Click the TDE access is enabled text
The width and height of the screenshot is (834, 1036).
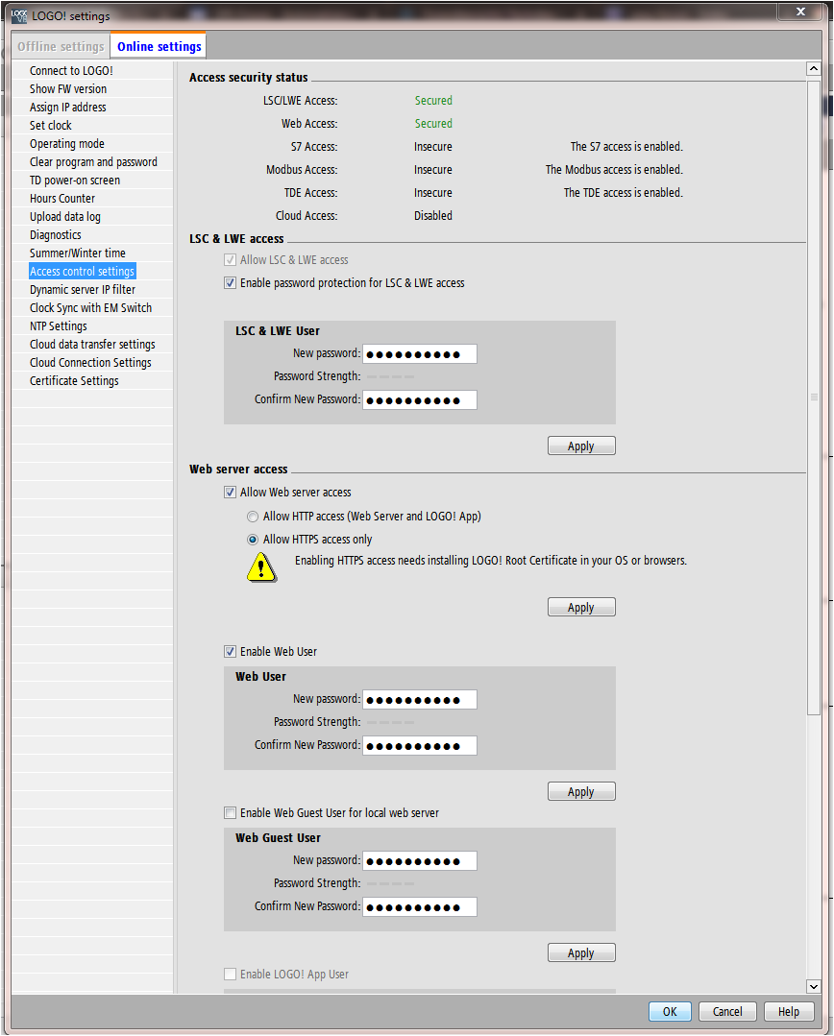click(623, 193)
